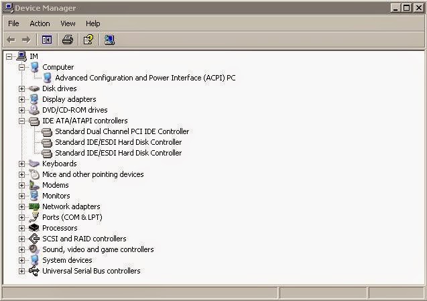
Task: Collapse the IDE ATA/ATAPI controllers category
Action: click(21, 121)
